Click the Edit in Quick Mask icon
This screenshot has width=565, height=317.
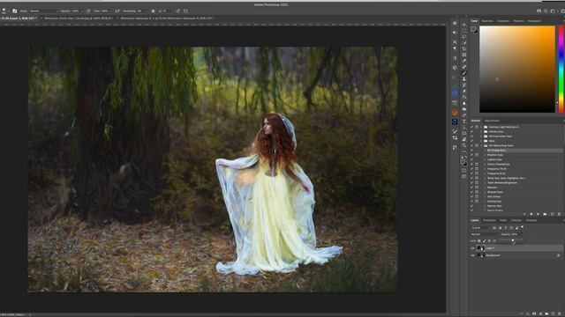463,171
